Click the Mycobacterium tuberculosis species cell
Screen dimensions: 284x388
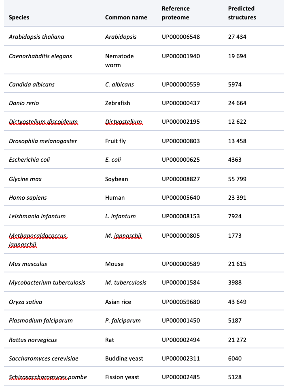tap(47, 283)
